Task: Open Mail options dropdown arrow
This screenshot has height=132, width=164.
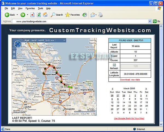Action: tap(96, 15)
